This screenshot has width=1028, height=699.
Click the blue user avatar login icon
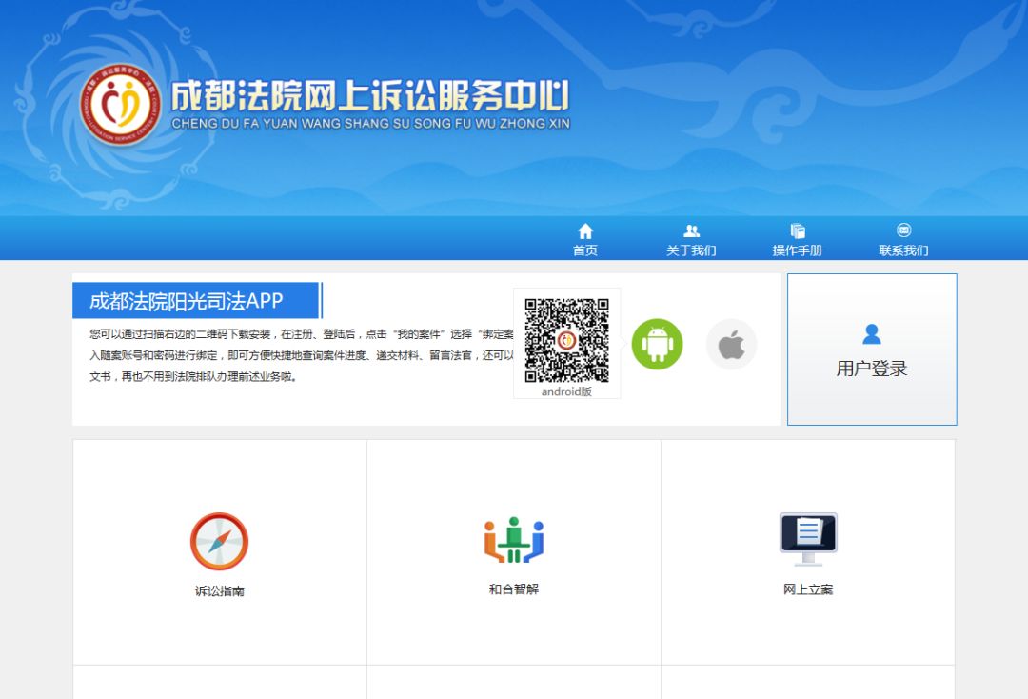coord(871,334)
